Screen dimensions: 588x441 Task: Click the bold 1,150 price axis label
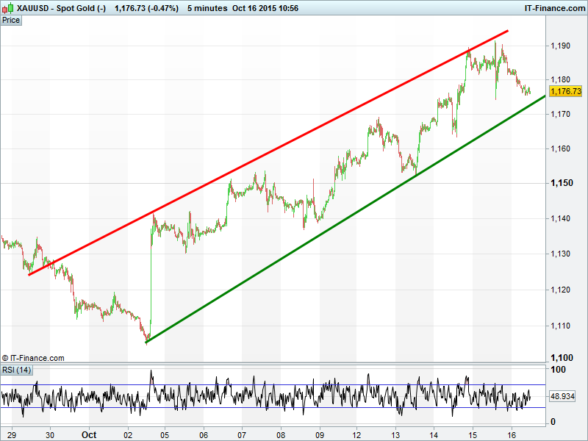562,183
